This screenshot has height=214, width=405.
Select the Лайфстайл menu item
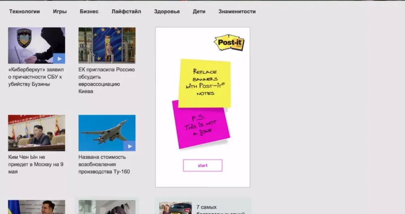(126, 12)
